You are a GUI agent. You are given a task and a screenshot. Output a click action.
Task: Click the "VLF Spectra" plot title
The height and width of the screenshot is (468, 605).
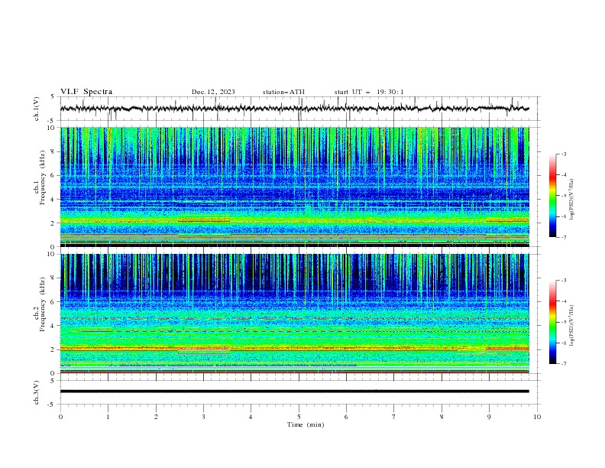86,92
